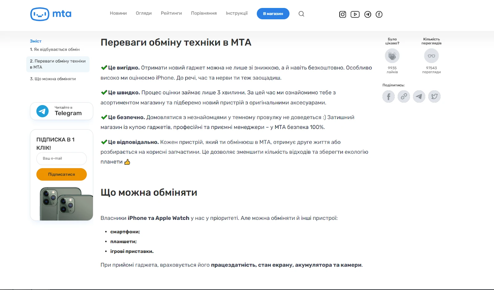The width and height of the screenshot is (494, 290).
Task: Share the article on Facebook
Action: coord(388,96)
